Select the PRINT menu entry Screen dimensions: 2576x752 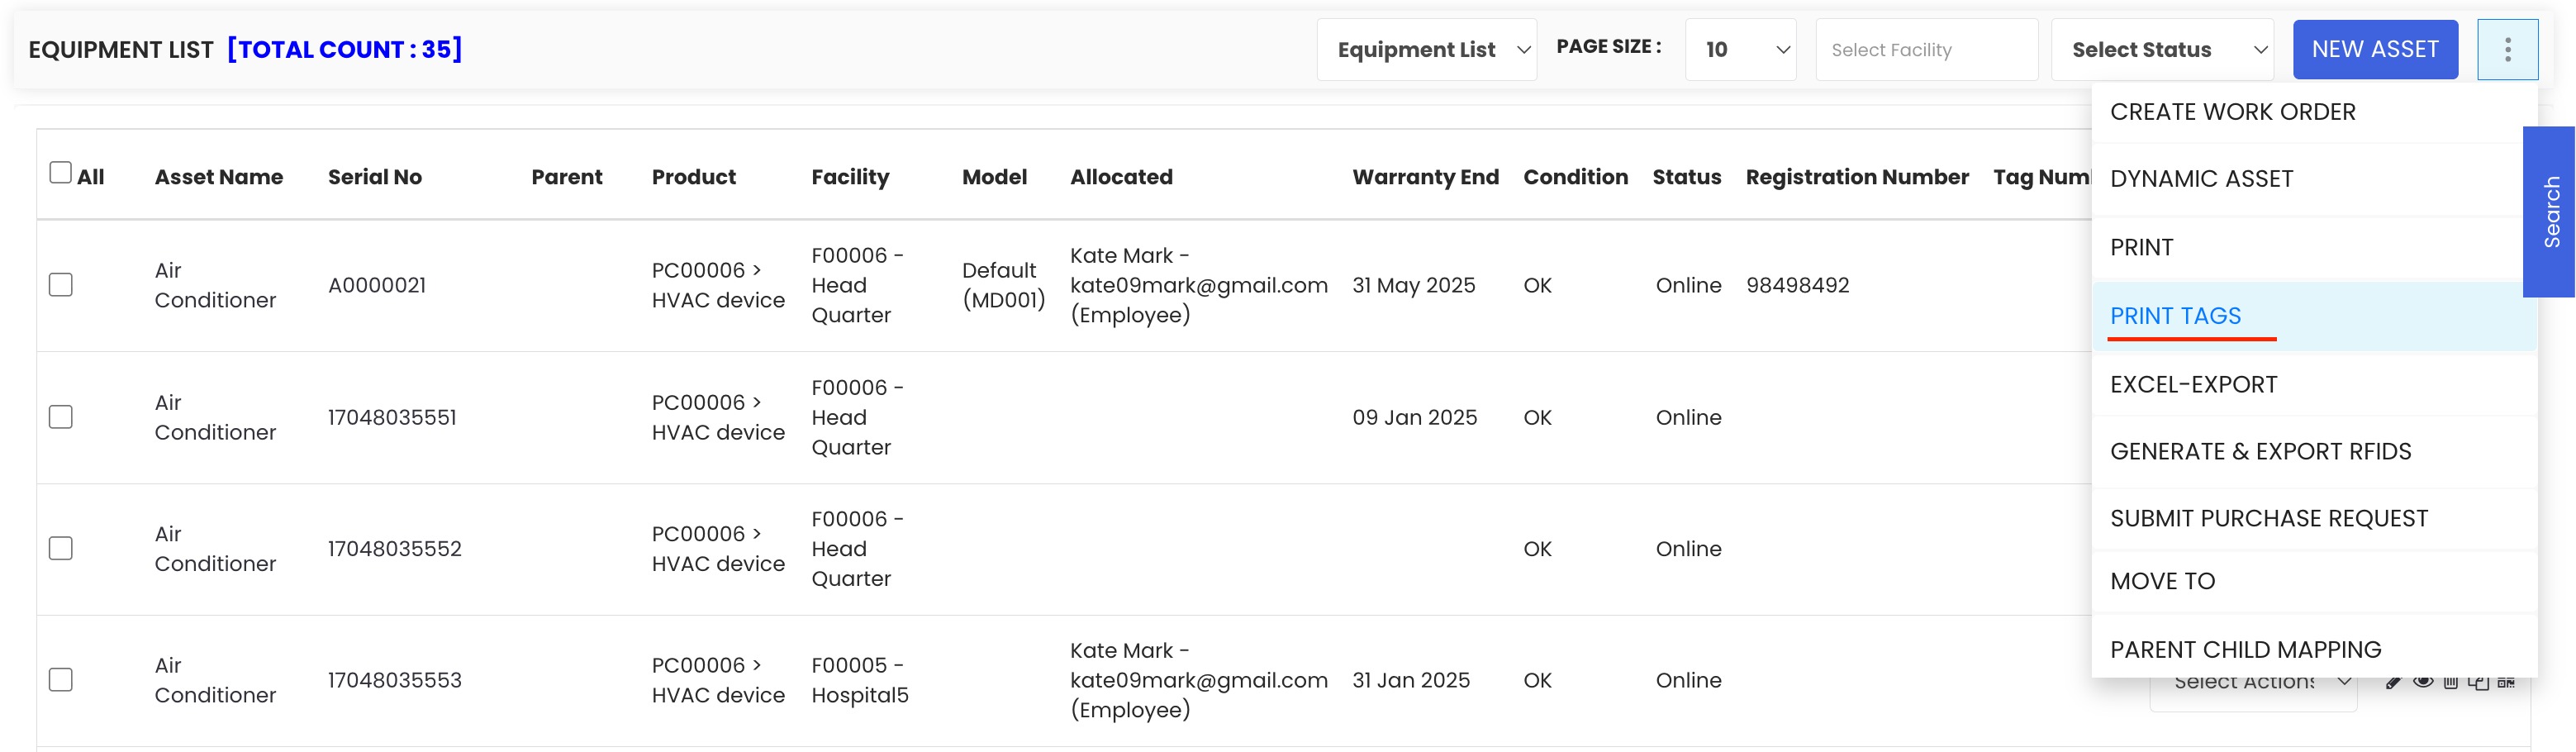[x=2314, y=247]
